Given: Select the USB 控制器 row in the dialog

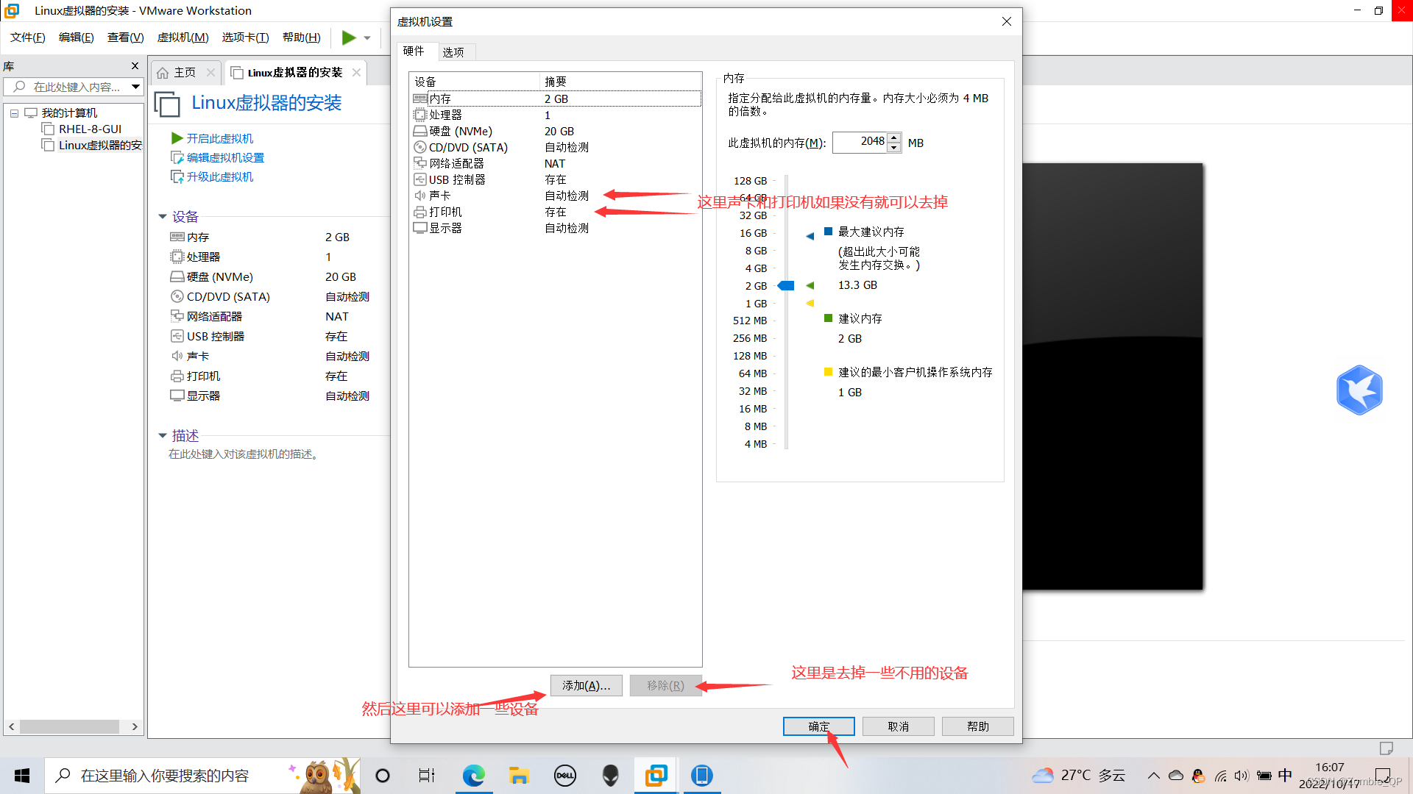Looking at the screenshot, I should coord(556,179).
